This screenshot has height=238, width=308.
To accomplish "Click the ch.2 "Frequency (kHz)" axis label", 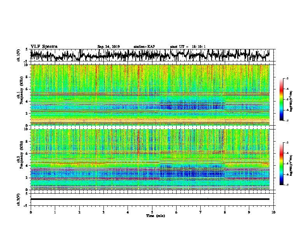I will point(22,155).
